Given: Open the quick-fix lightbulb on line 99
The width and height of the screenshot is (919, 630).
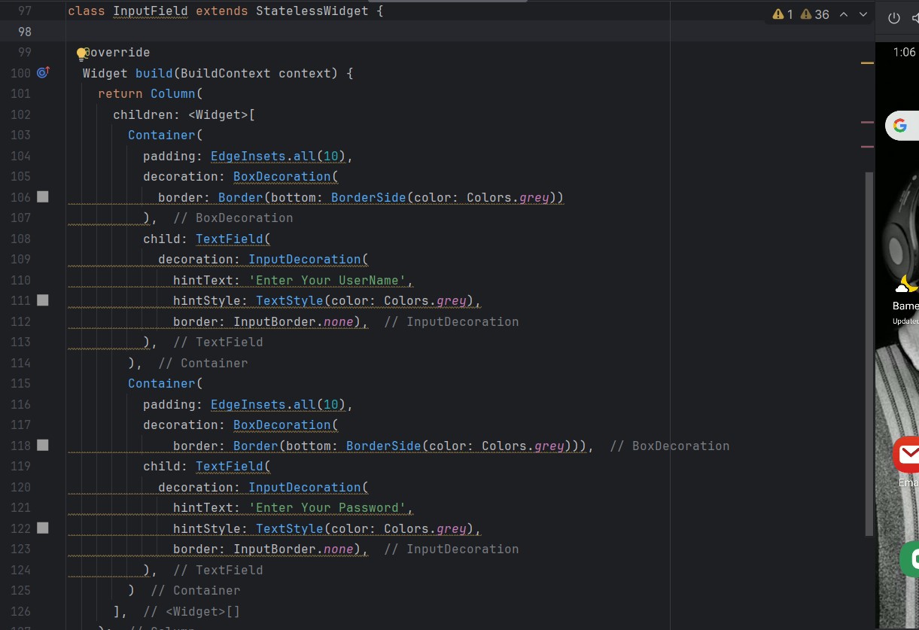Looking at the screenshot, I should pos(82,53).
